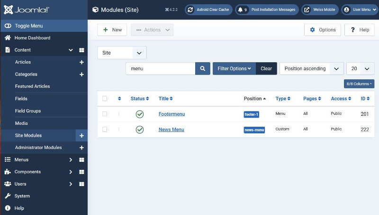Open the 20 list limit dropdown

pyautogui.click(x=361, y=68)
